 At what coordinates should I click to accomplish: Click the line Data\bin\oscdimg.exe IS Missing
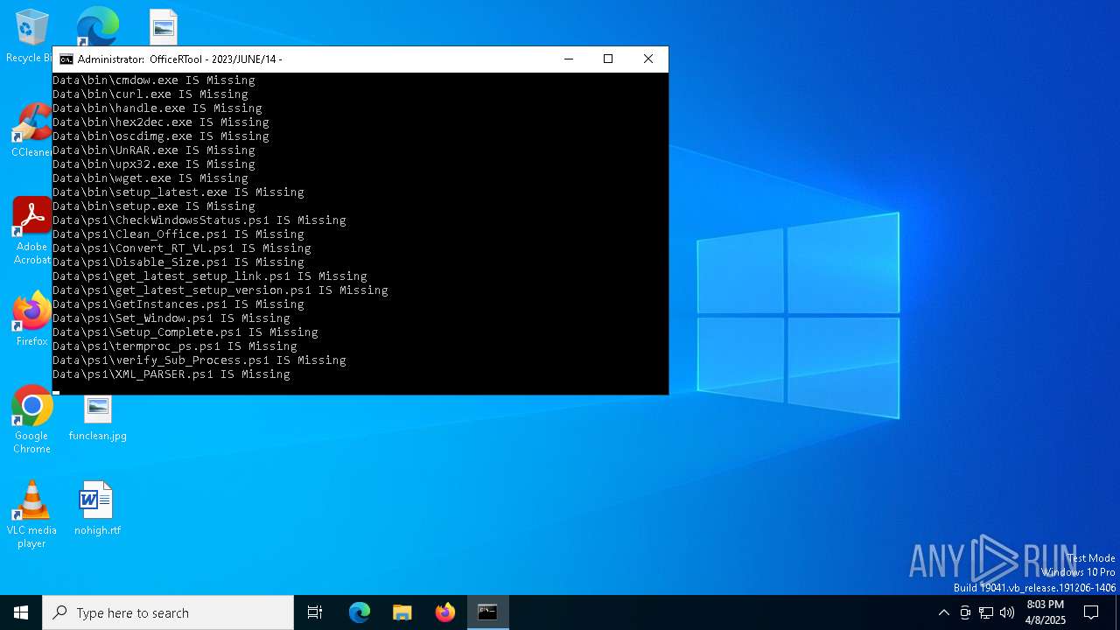click(x=161, y=136)
